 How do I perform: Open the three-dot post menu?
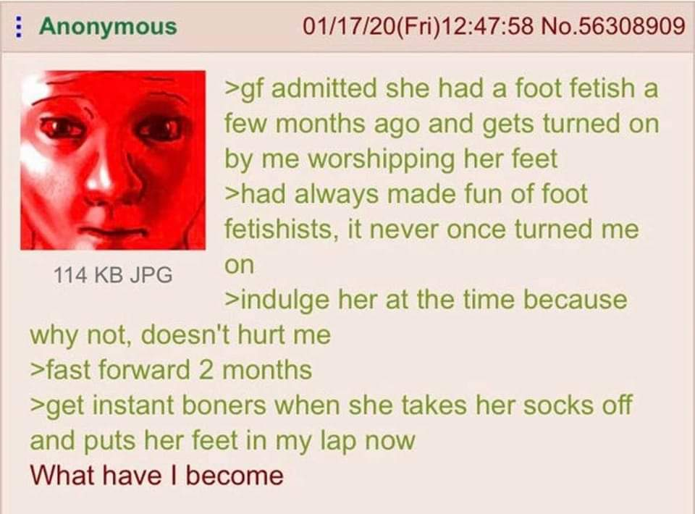17,28
